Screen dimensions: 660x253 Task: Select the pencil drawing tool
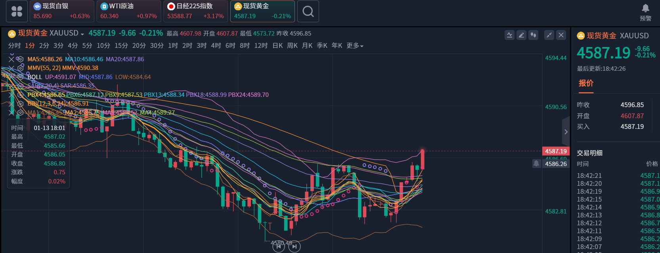(x=522, y=35)
